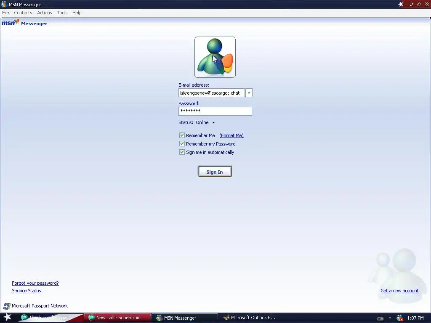Open the Actions menu
Image resolution: width=431 pixels, height=323 pixels.
45,13
